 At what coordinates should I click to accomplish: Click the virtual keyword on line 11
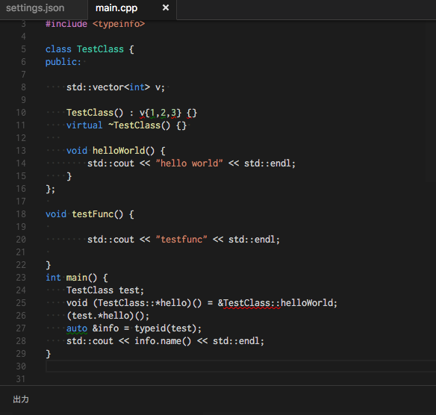pyautogui.click(x=84, y=125)
